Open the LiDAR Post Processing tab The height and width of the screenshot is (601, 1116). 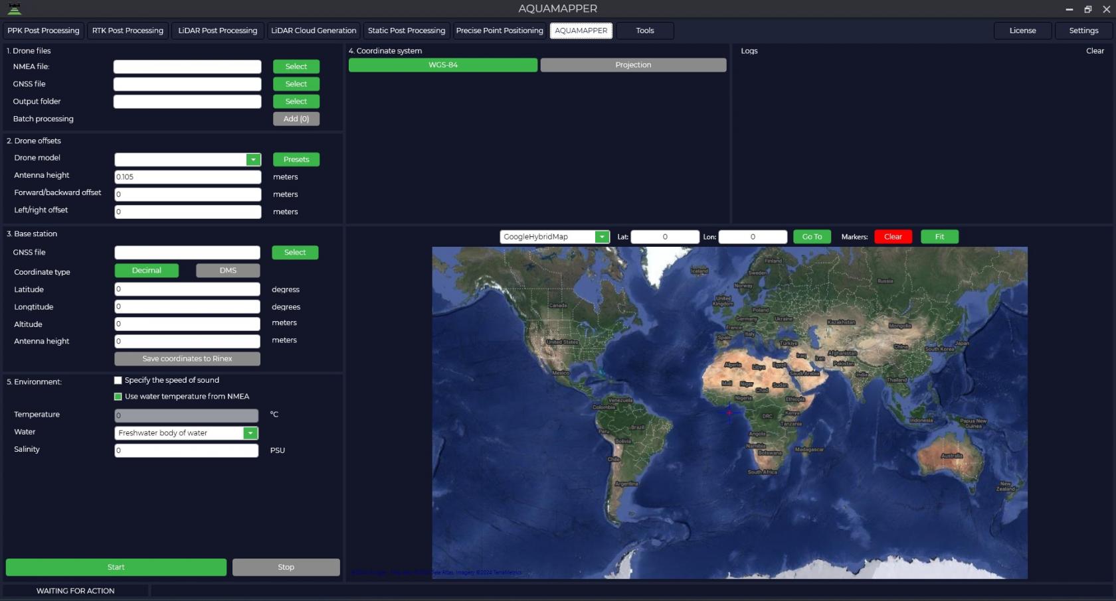(218, 31)
